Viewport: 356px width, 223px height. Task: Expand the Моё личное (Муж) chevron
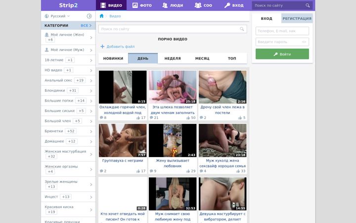[x=91, y=50]
